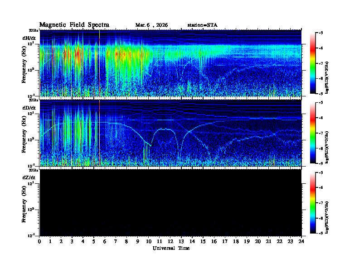Click the date "Mar. 6, 2026"
The height and width of the screenshot is (277, 359).
[x=151, y=25]
